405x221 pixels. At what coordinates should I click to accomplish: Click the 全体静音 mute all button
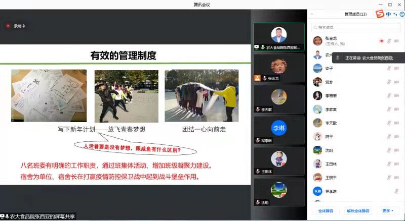[326, 210]
